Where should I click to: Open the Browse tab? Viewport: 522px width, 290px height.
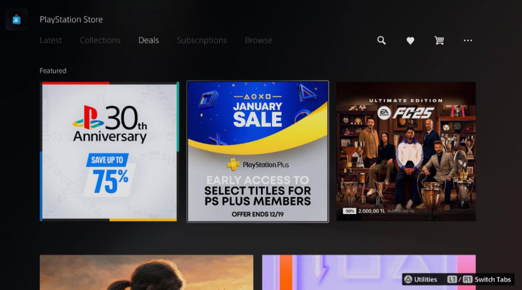pyautogui.click(x=258, y=41)
